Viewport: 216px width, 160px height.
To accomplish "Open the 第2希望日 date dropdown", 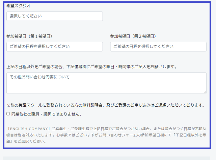I will pyautogui.click(x=158, y=47).
